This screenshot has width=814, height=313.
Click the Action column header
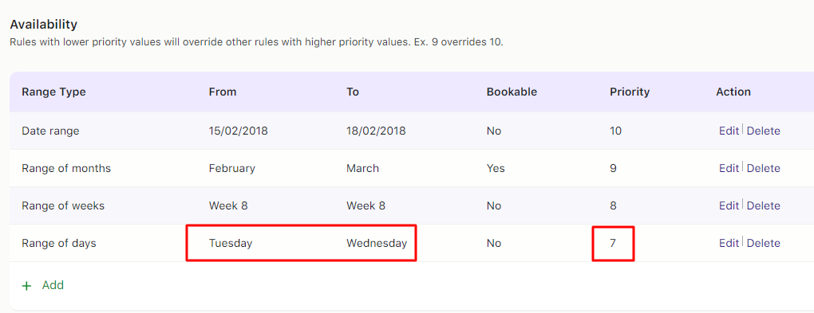pos(733,92)
